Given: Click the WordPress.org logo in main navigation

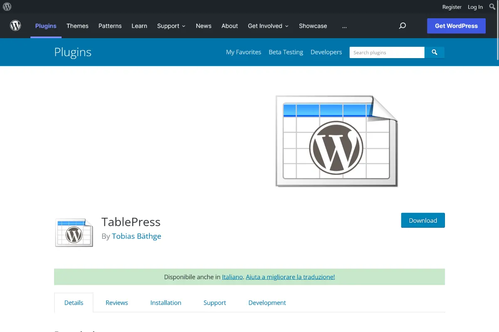Looking at the screenshot, I should click(15, 26).
